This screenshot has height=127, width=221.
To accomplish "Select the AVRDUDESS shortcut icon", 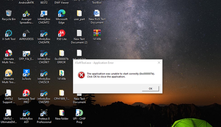I will click(x=26, y=33).
